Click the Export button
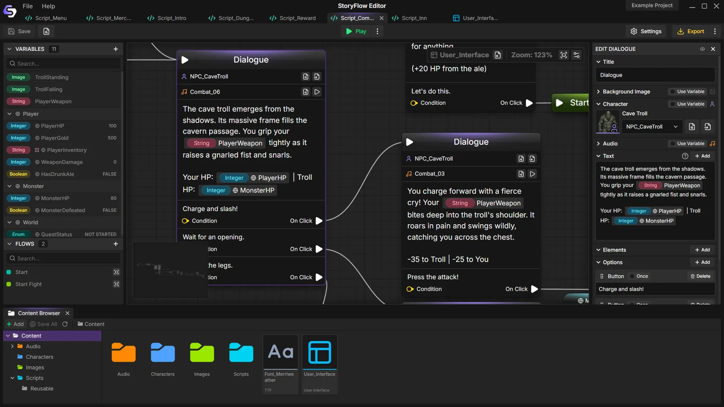The height and width of the screenshot is (407, 724). [691, 31]
